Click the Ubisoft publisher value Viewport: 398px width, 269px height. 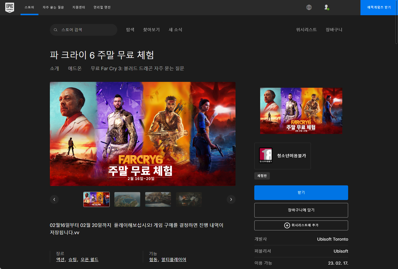pyautogui.click(x=341, y=251)
